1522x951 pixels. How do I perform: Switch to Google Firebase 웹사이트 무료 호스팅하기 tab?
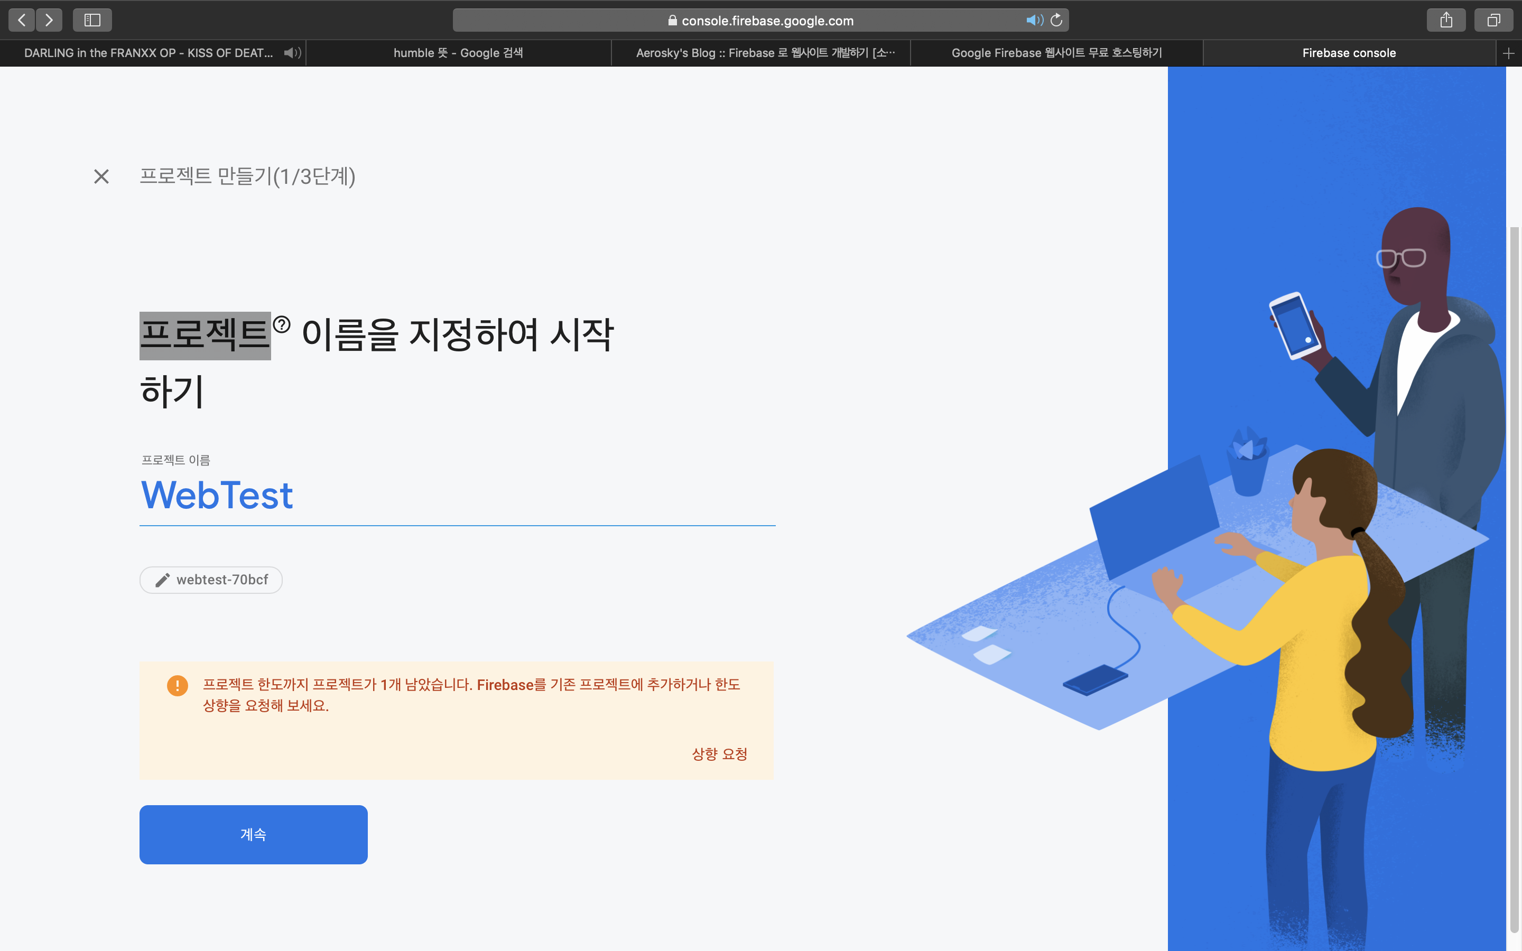[x=1056, y=53]
